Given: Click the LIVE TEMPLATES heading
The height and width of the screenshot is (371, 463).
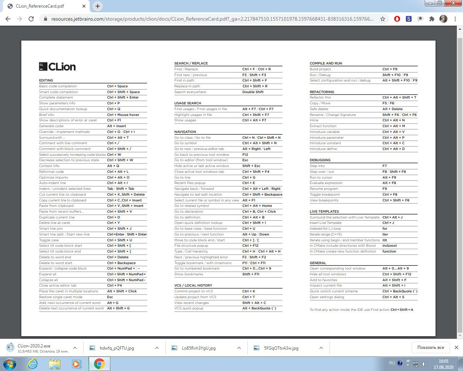Looking at the screenshot, I should click(x=324, y=212).
